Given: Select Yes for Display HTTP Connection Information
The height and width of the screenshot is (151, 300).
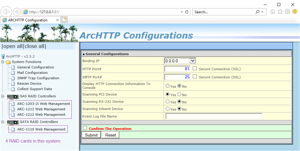Looking at the screenshot, I should click(x=168, y=86).
